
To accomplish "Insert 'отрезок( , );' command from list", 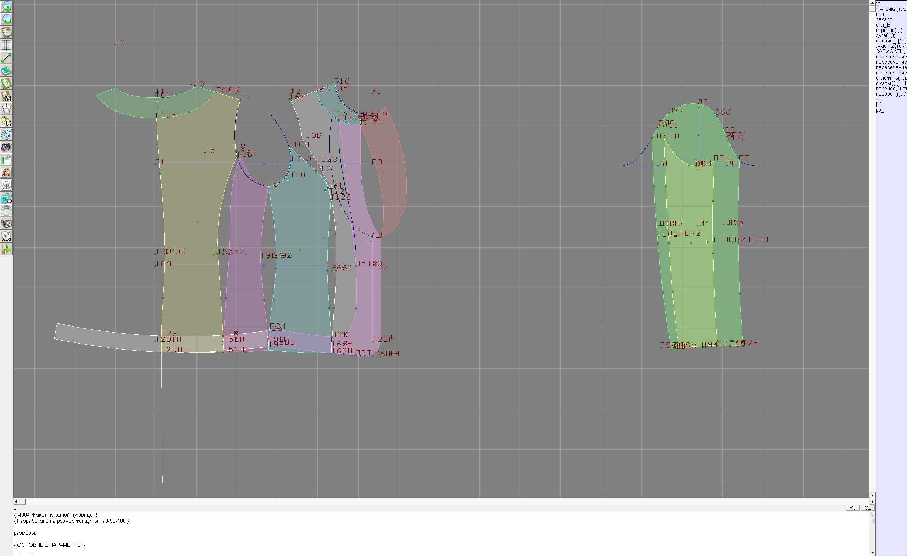I will (889, 30).
